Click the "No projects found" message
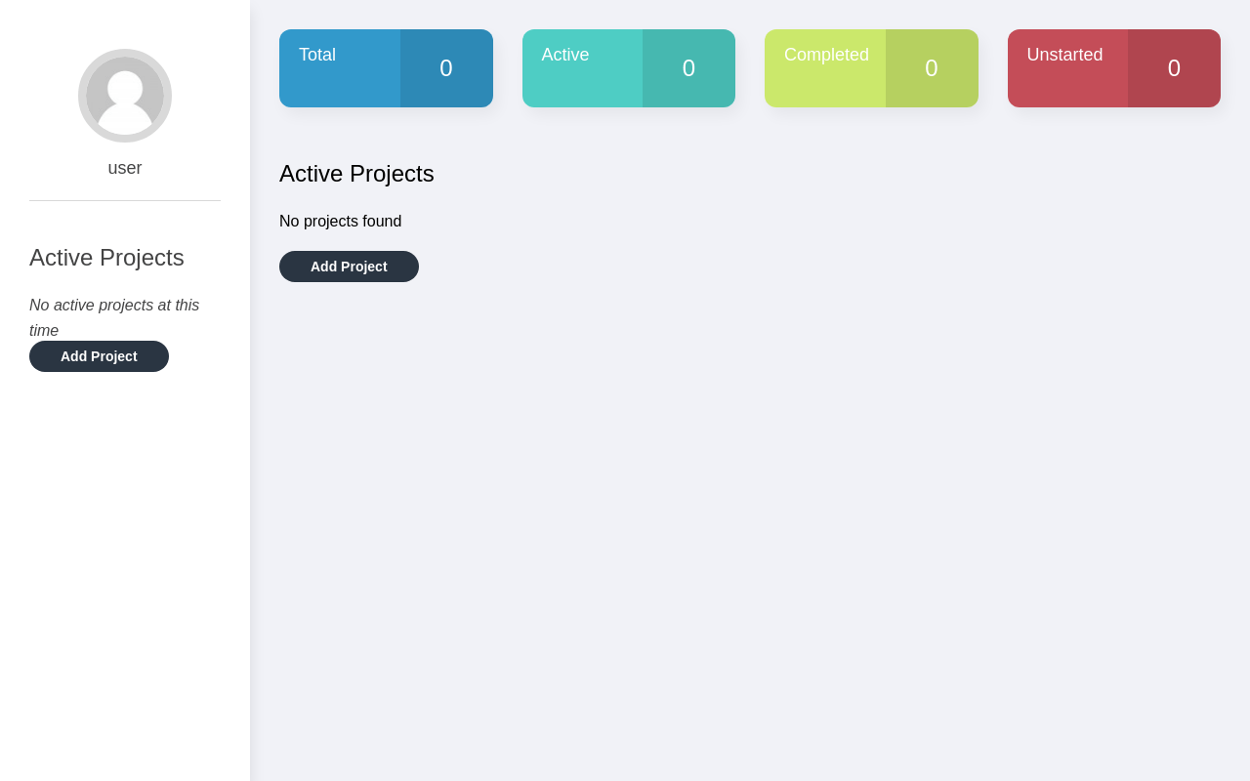The image size is (1250, 781). [340, 222]
